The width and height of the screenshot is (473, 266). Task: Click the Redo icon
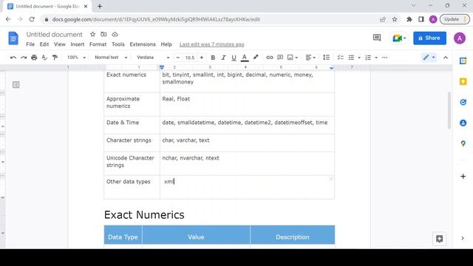[24, 58]
